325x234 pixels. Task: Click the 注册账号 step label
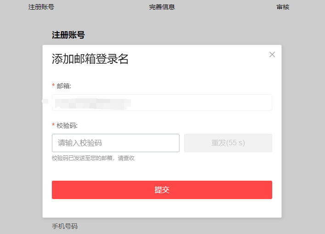tap(41, 7)
